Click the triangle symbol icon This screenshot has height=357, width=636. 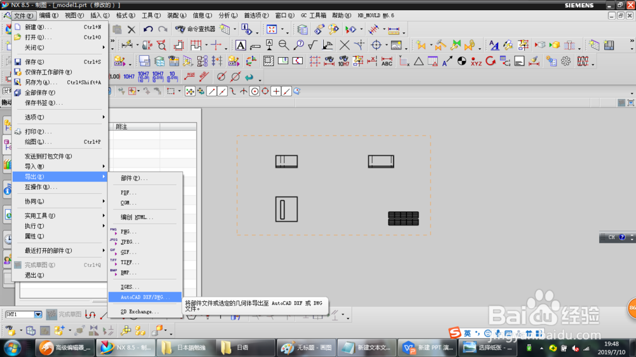418,61
